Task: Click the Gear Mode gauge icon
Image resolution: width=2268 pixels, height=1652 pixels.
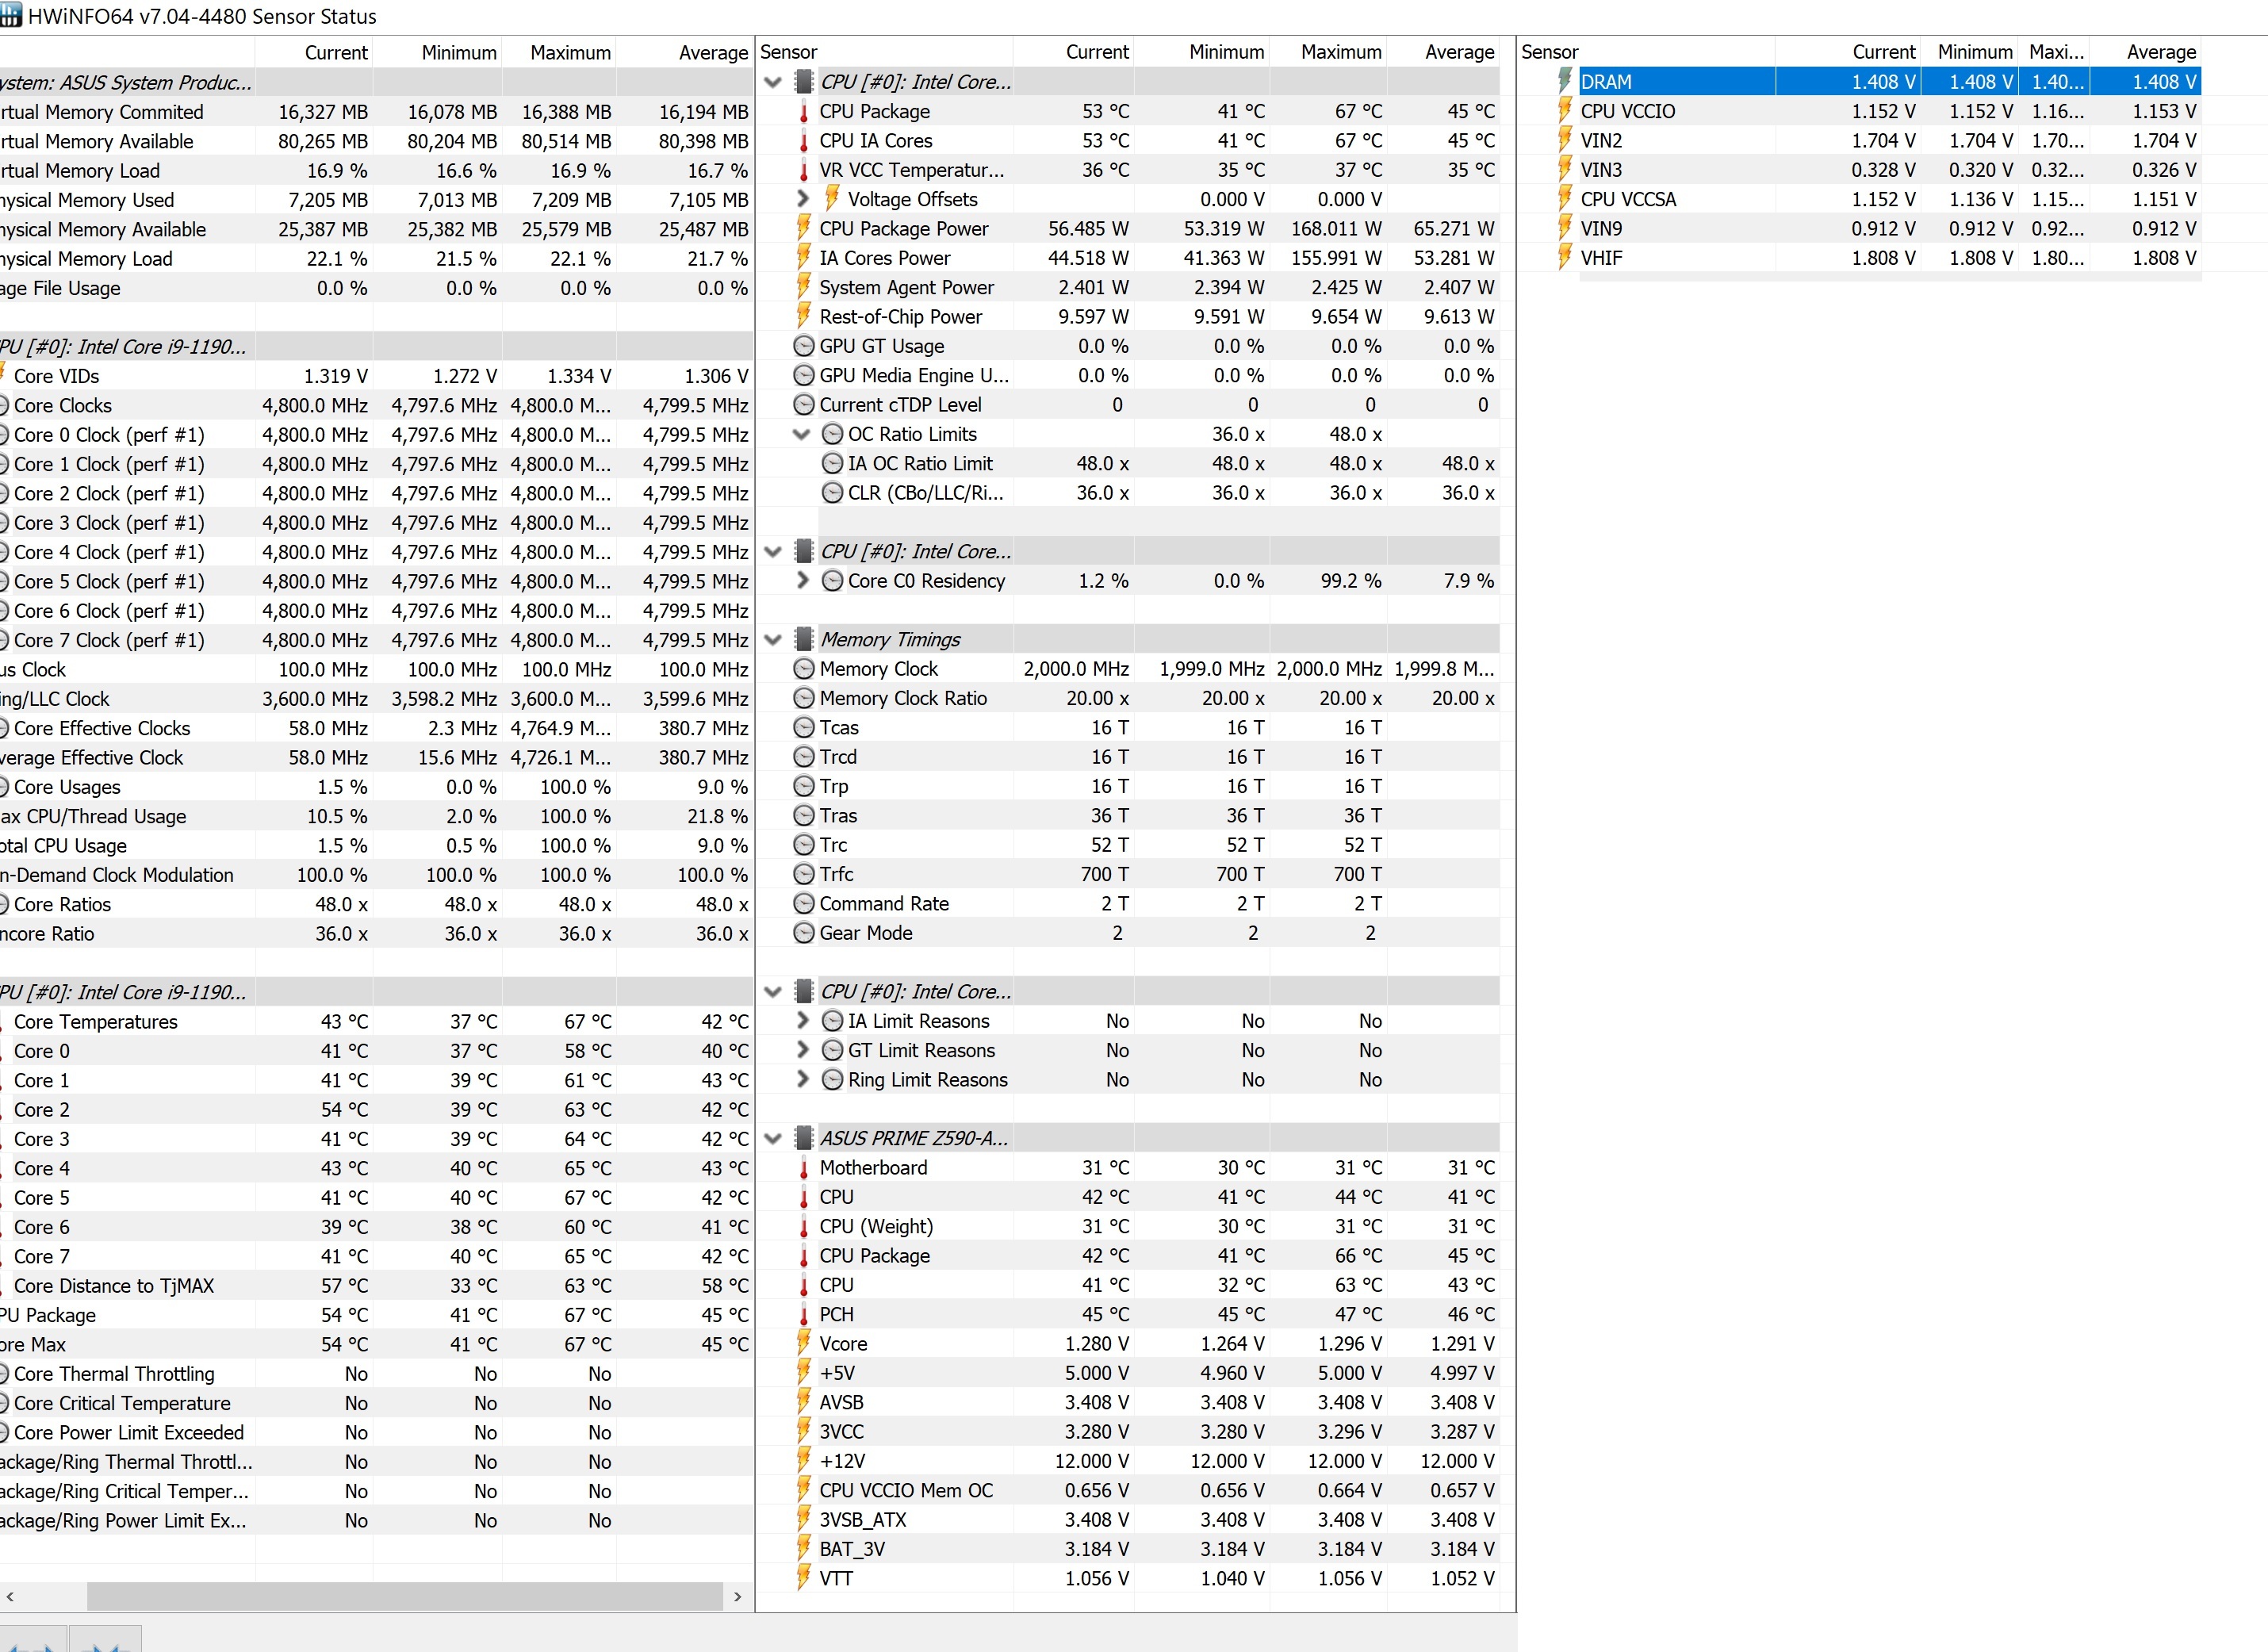Action: pos(803,933)
